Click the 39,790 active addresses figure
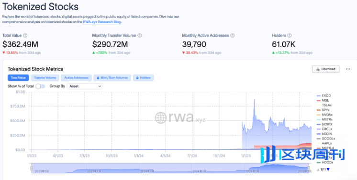357x180 pixels. [194, 44]
